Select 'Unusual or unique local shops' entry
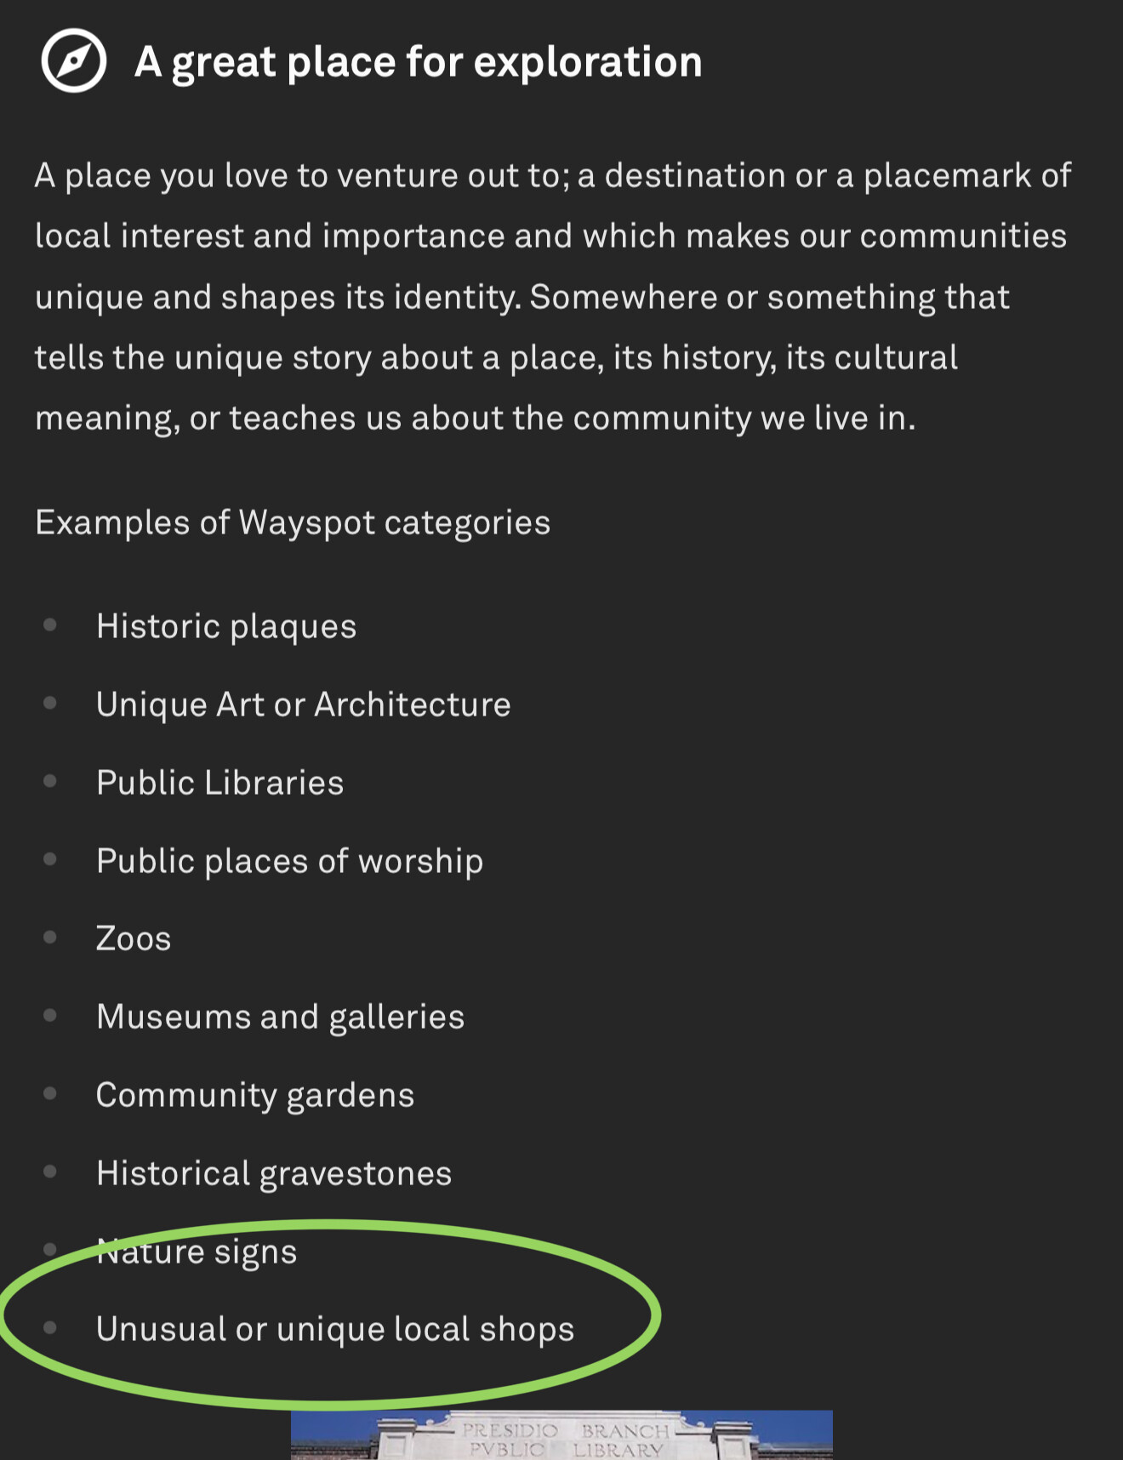The image size is (1123, 1460). tap(335, 1330)
